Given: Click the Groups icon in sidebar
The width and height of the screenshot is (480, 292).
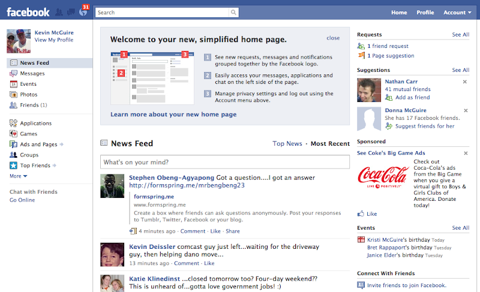Looking at the screenshot, I should click(13, 155).
